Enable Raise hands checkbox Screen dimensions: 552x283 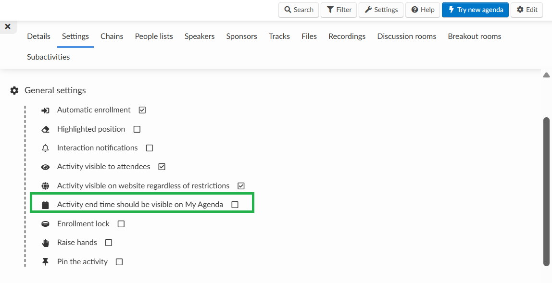(109, 243)
